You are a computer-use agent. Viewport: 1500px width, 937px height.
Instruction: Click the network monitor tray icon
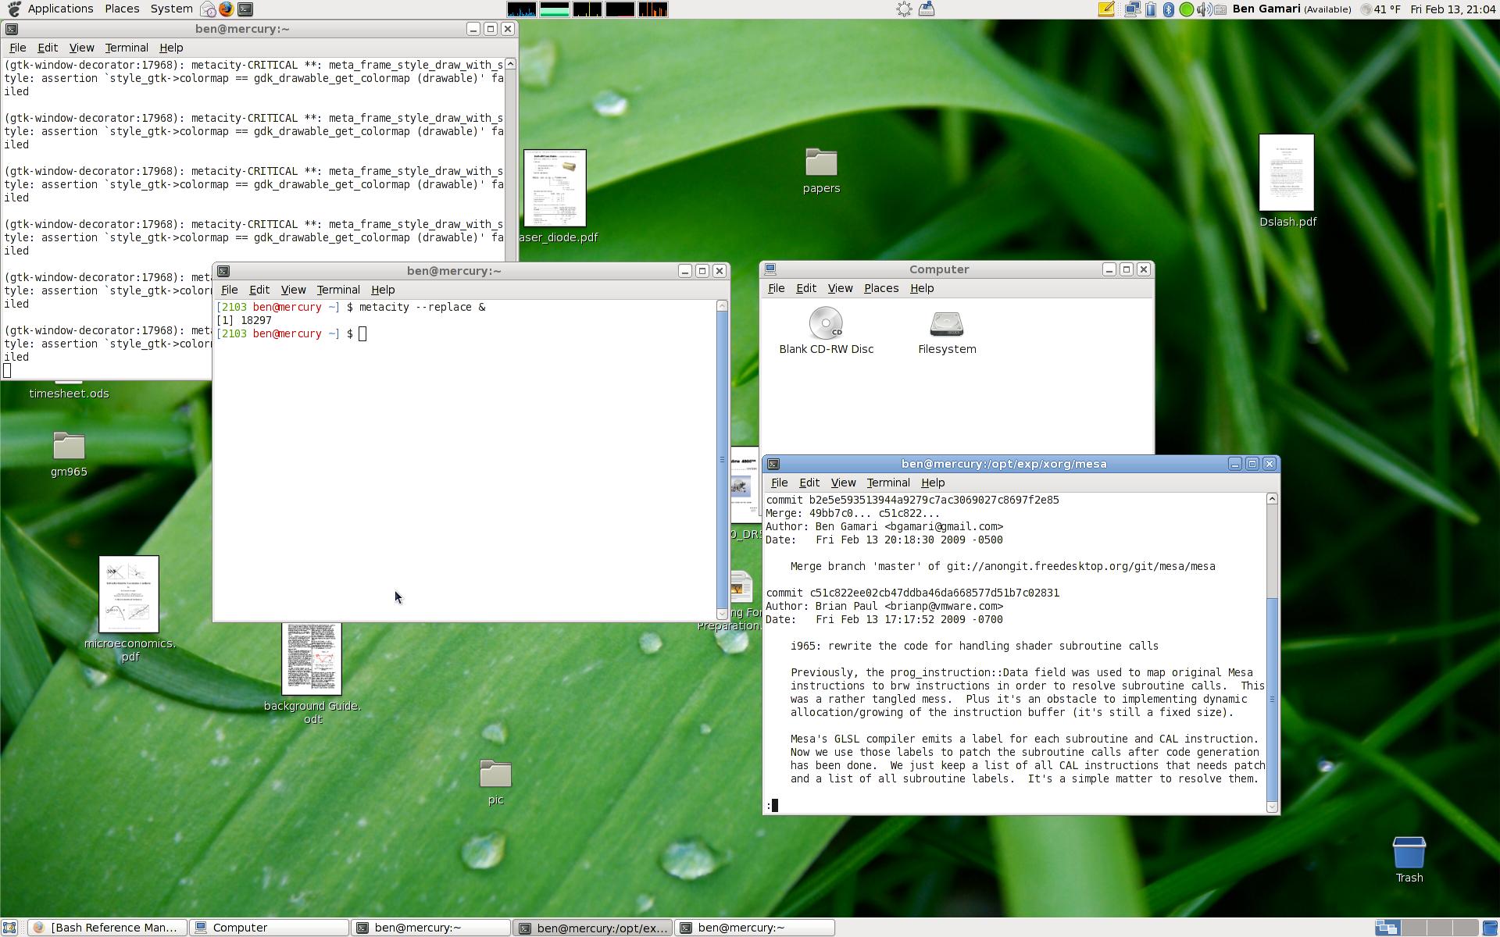click(1132, 9)
